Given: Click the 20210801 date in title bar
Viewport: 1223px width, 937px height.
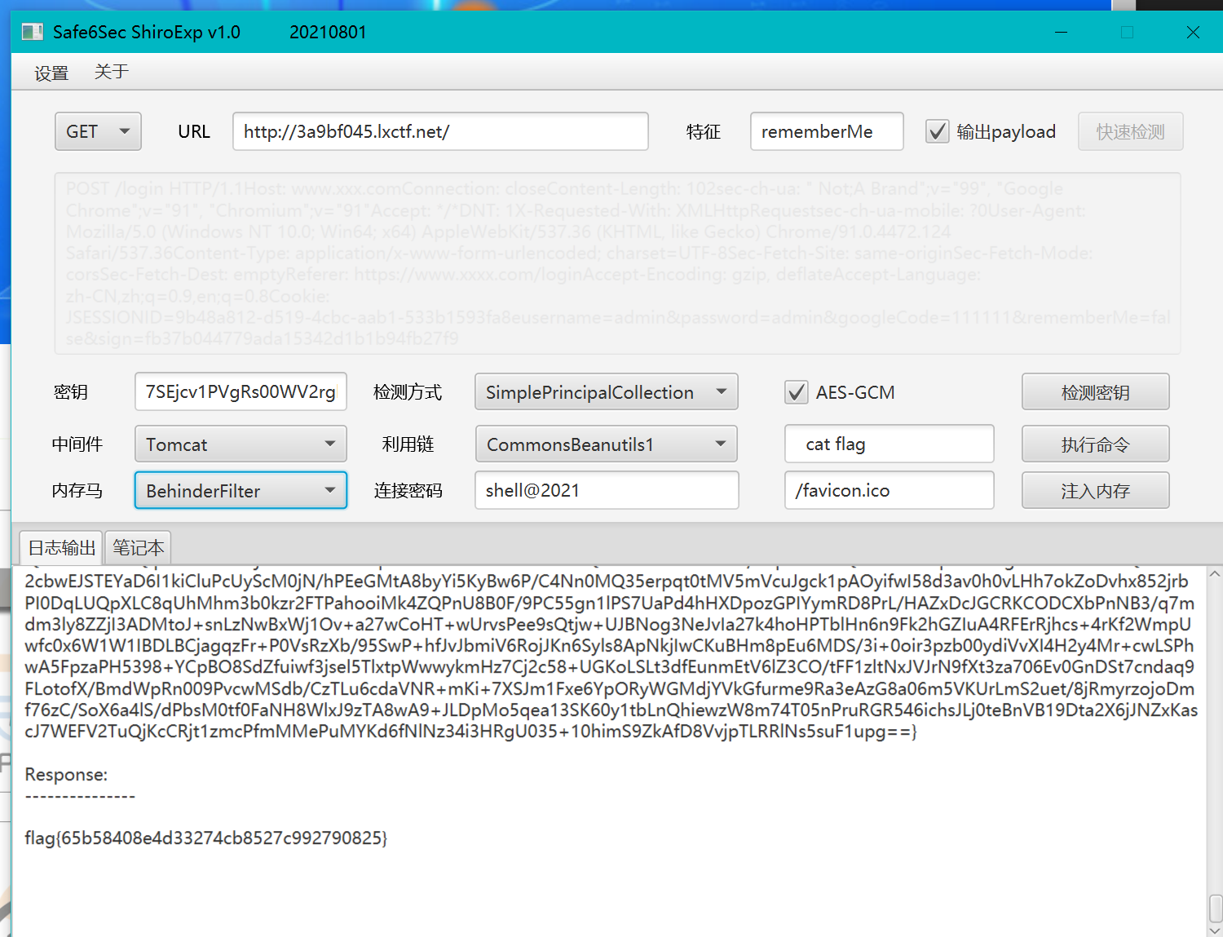Looking at the screenshot, I should point(328,32).
